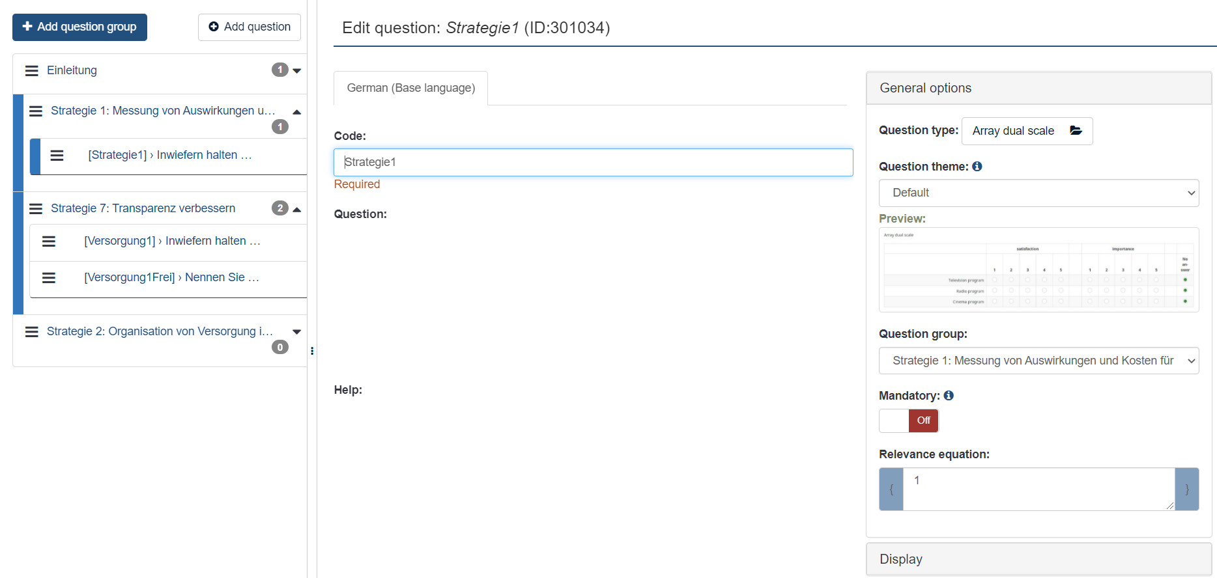Collapse the Strategie 7 question group
The height and width of the screenshot is (578, 1217).
(x=297, y=210)
